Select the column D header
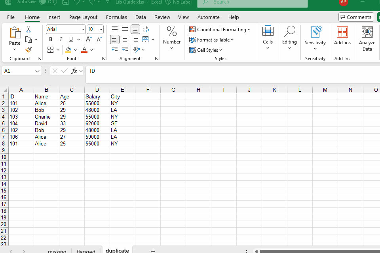The width and height of the screenshot is (380, 253). pos(97,90)
